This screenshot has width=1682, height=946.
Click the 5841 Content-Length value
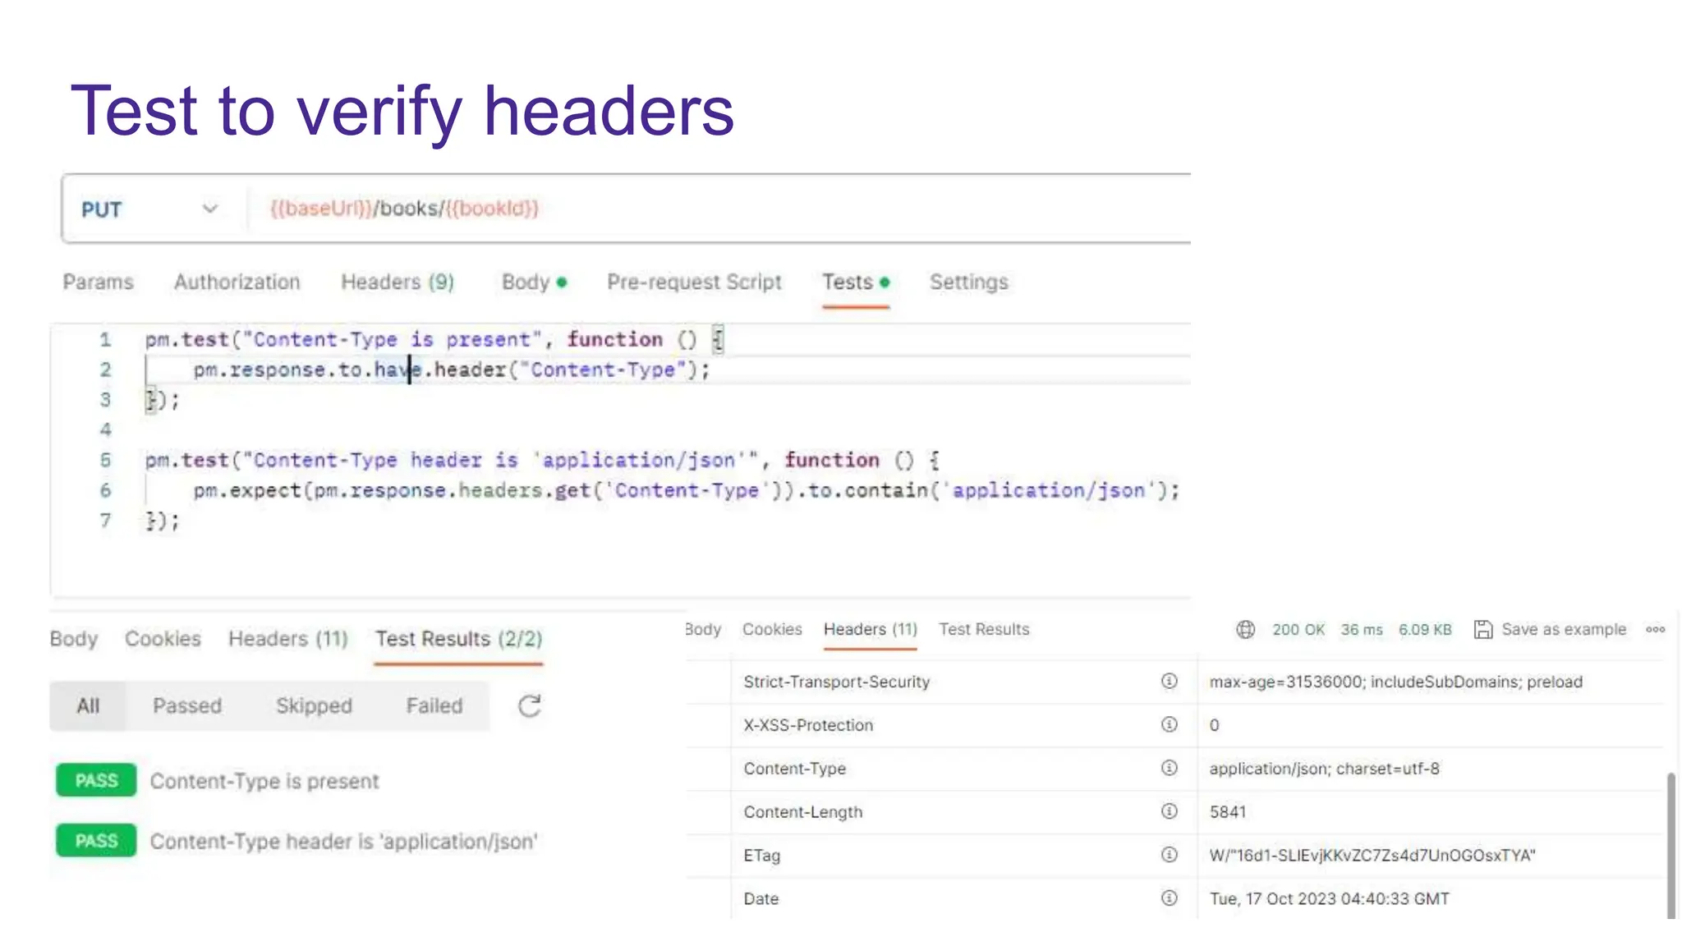1227,812
